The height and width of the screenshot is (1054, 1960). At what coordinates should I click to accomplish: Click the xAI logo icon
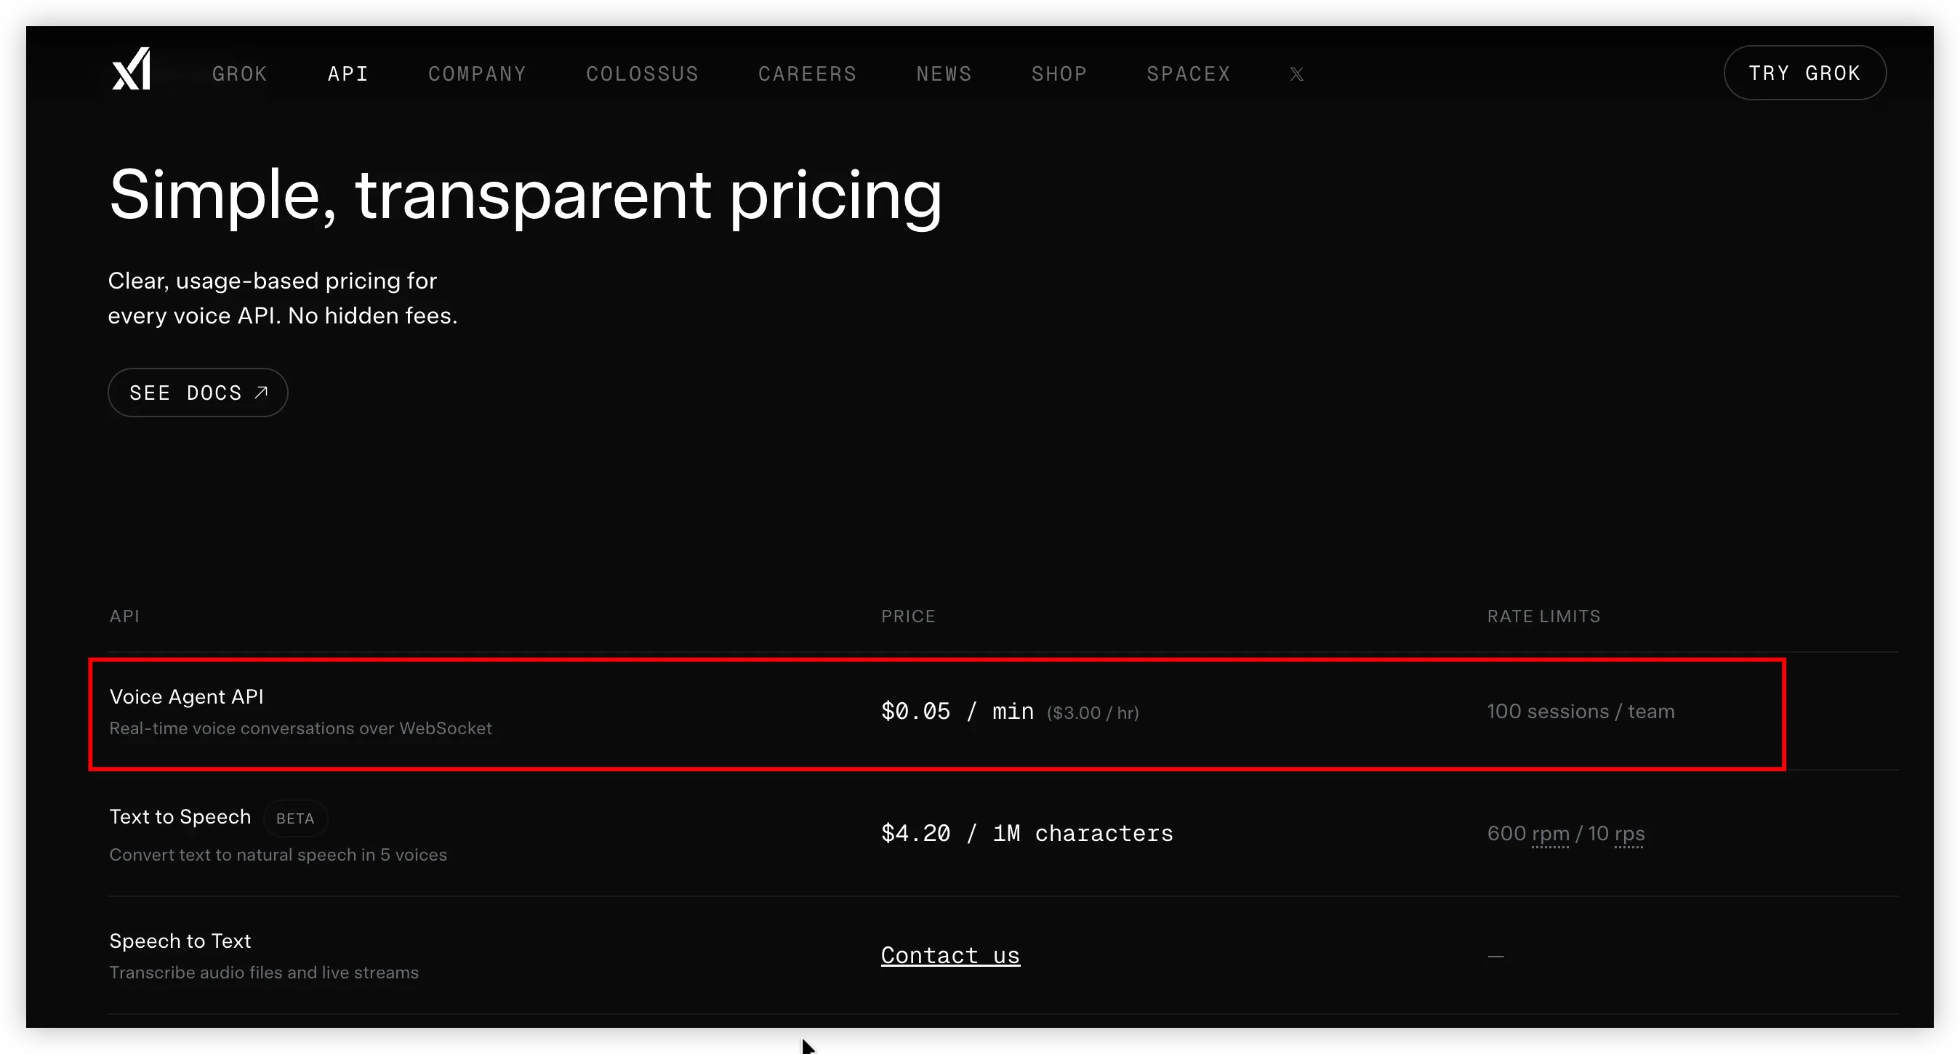point(131,70)
